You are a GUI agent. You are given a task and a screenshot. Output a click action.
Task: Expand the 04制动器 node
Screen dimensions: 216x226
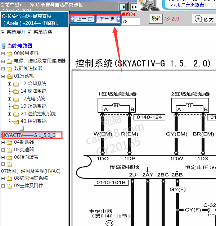click(x=3, y=142)
